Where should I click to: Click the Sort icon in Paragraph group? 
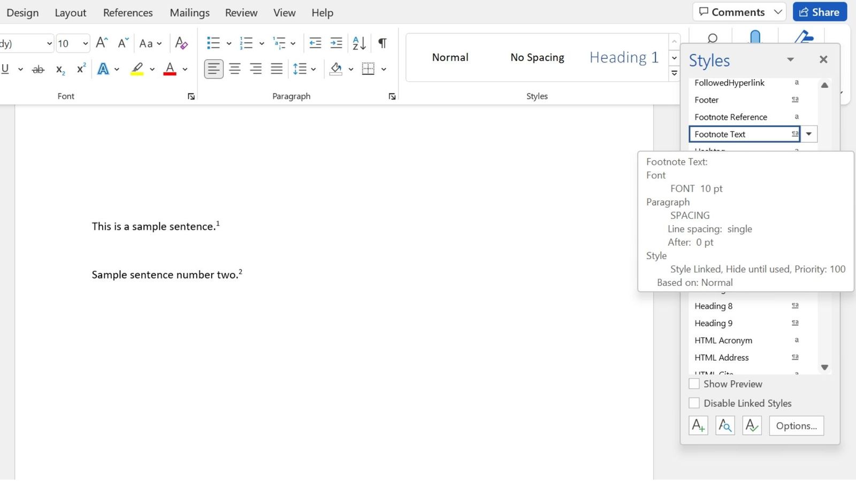click(359, 43)
